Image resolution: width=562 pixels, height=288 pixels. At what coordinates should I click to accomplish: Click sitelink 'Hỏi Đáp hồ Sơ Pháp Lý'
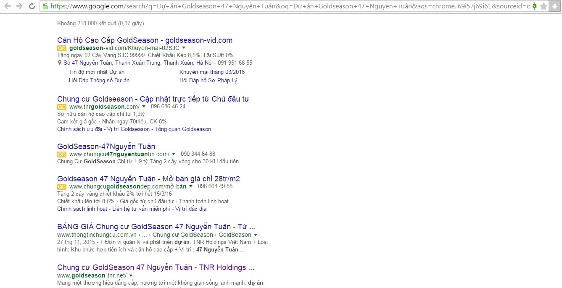tap(208, 81)
